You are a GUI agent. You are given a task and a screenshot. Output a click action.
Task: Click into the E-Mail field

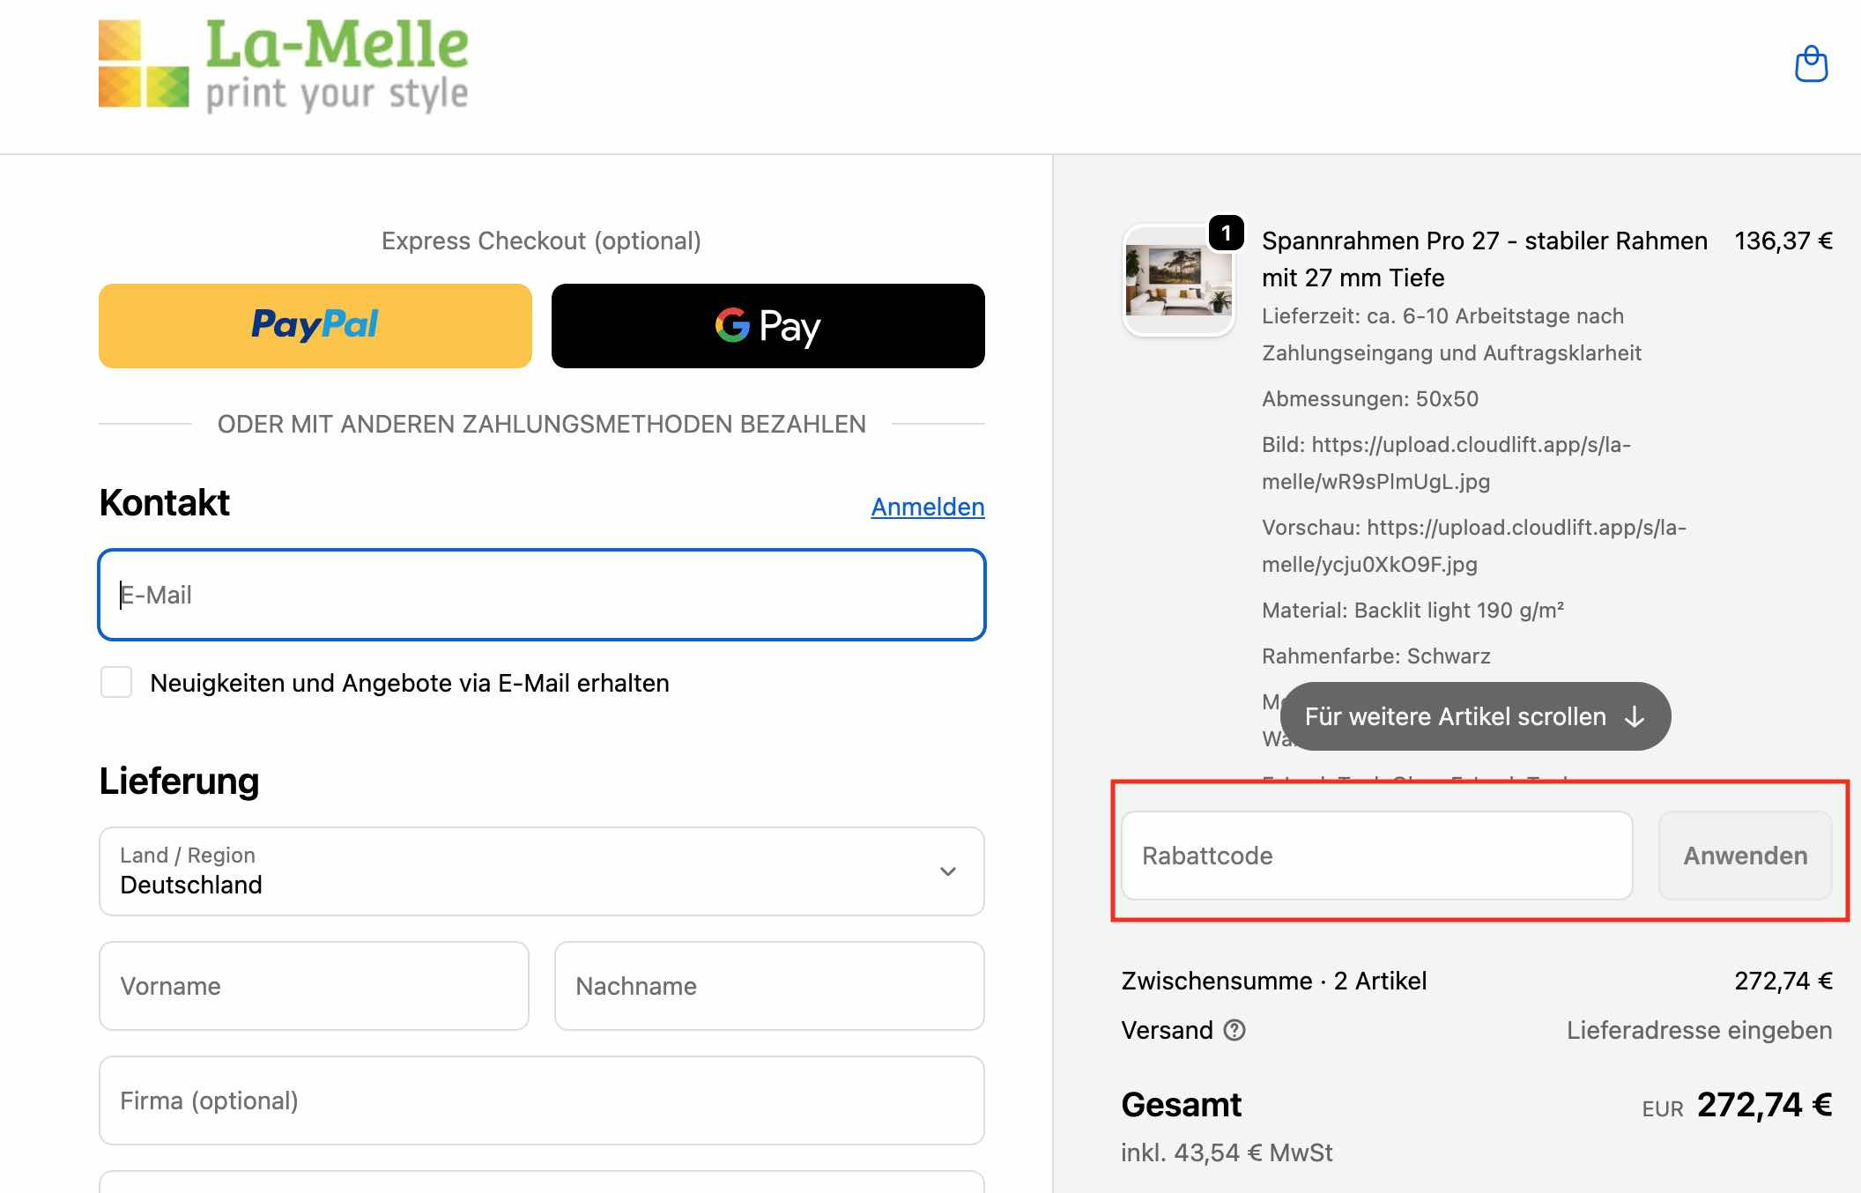[542, 595]
